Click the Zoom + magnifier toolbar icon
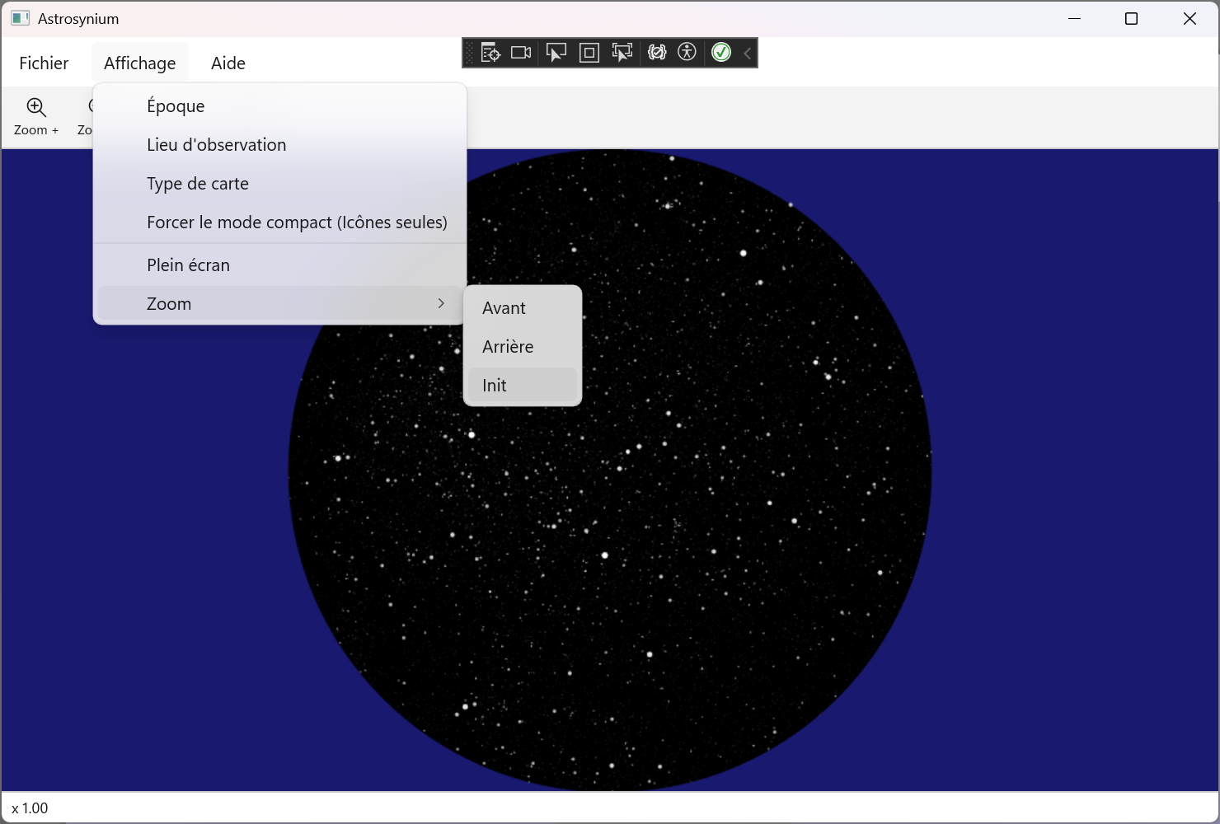Screen dimensions: 1220x824 (x=36, y=108)
